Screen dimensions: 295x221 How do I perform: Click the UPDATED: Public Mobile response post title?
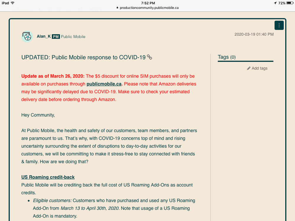[83, 57]
